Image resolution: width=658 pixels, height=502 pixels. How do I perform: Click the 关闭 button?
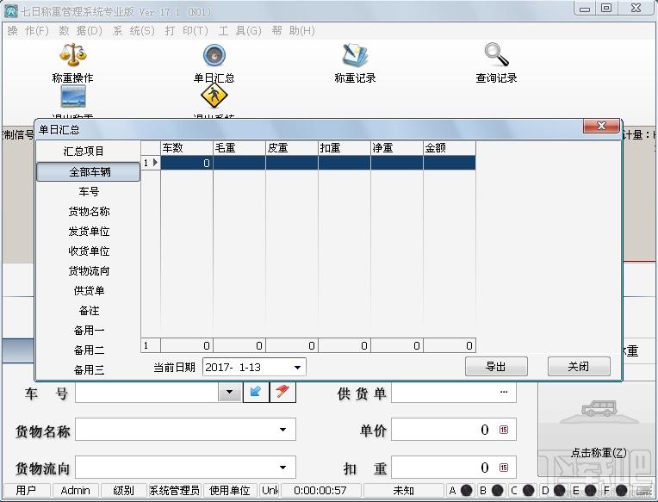point(579,367)
